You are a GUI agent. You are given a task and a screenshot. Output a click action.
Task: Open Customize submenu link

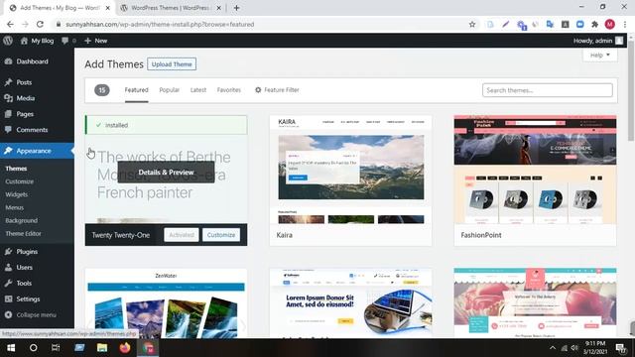[20, 181]
